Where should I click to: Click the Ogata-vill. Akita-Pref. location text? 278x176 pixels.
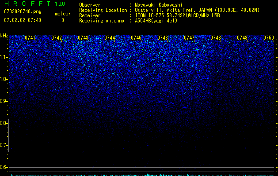click(x=197, y=10)
